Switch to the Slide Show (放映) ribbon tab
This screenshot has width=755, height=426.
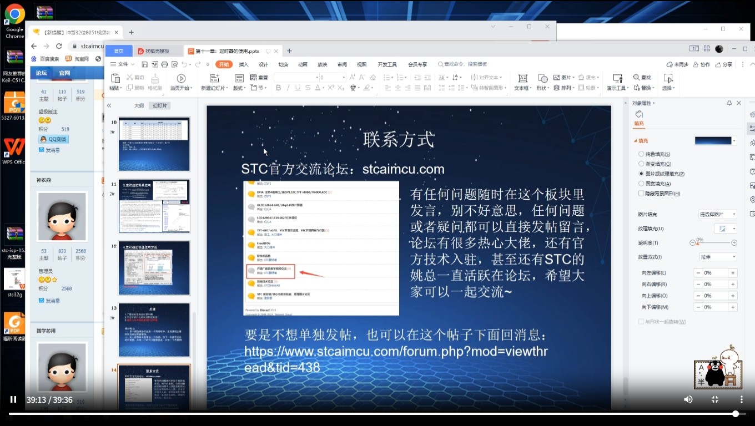pos(323,64)
